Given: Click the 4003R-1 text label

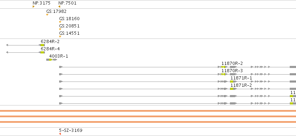Looking at the screenshot, I should [58, 56].
